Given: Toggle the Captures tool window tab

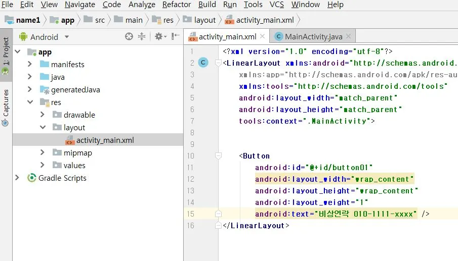Looking at the screenshot, I should pyautogui.click(x=6, y=108).
